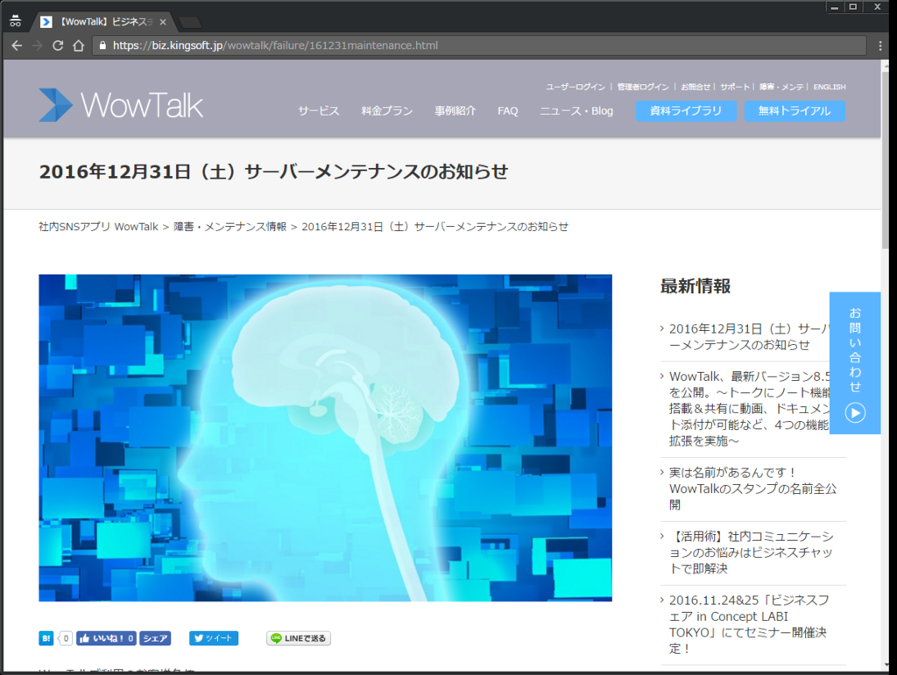This screenshot has height=675, width=897.
Task: Open the ニュース・Blog menu item
Action: tap(576, 111)
